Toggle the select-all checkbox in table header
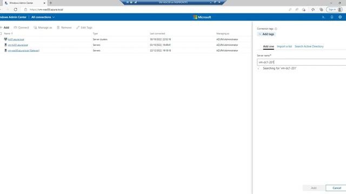346x194 pixels. 1,33
